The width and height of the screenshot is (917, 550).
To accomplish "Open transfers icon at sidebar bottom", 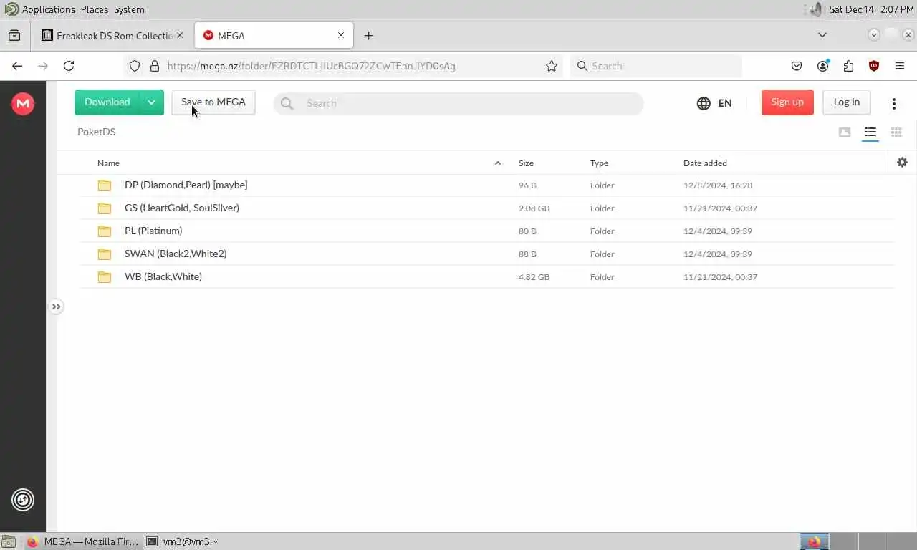I will (x=23, y=500).
